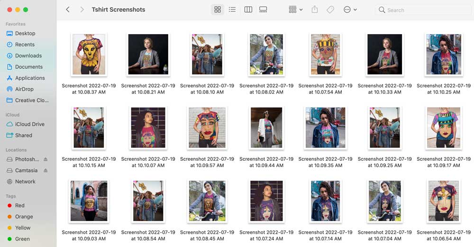Click filename "Screenshot 2022-07-19 at 10.08.37 AM"

(89, 89)
